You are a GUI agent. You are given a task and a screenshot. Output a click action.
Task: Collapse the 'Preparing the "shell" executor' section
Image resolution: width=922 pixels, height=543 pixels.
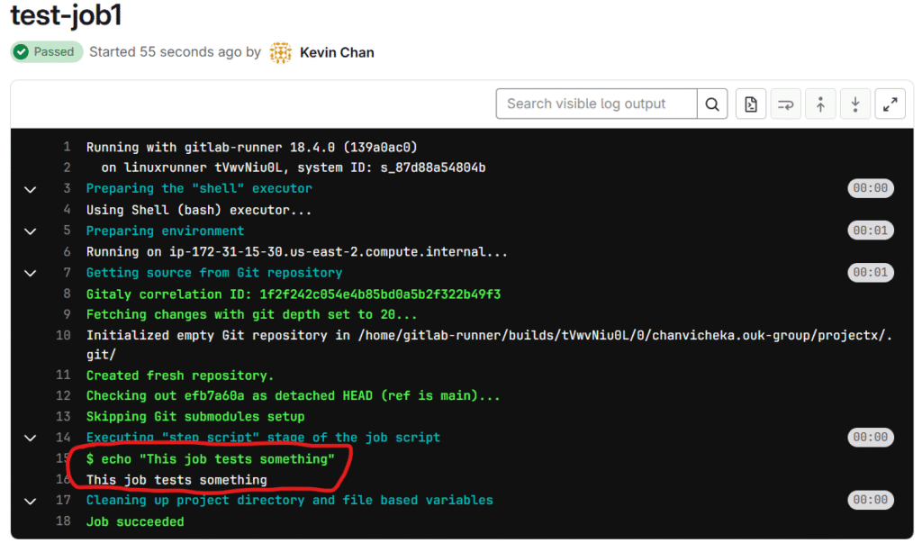tap(30, 189)
